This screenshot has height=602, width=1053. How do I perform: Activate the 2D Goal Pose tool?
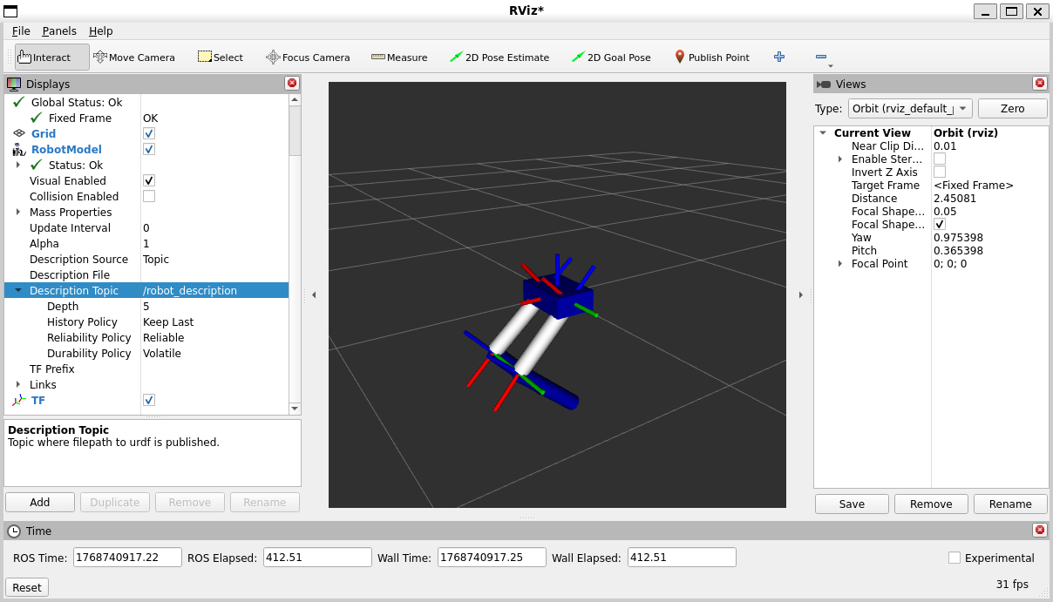pos(611,57)
